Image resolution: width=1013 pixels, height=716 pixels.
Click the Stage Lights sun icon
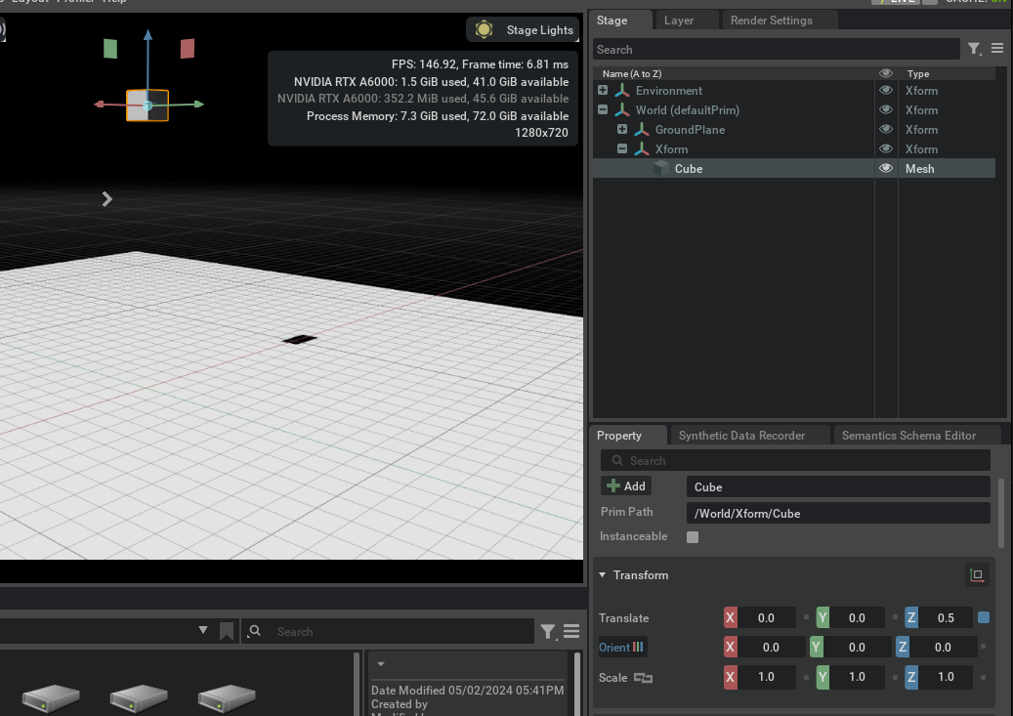484,30
